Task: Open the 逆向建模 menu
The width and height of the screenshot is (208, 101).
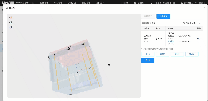Action: tap(100, 3)
